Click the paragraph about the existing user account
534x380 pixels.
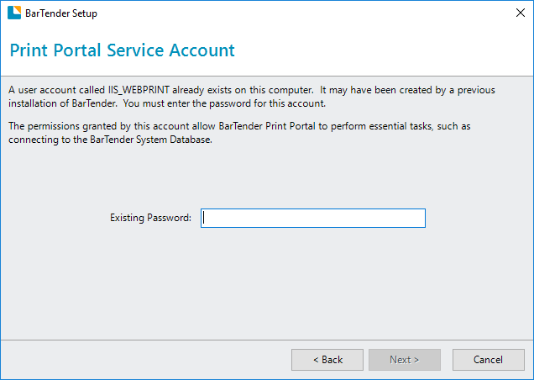tap(251, 97)
